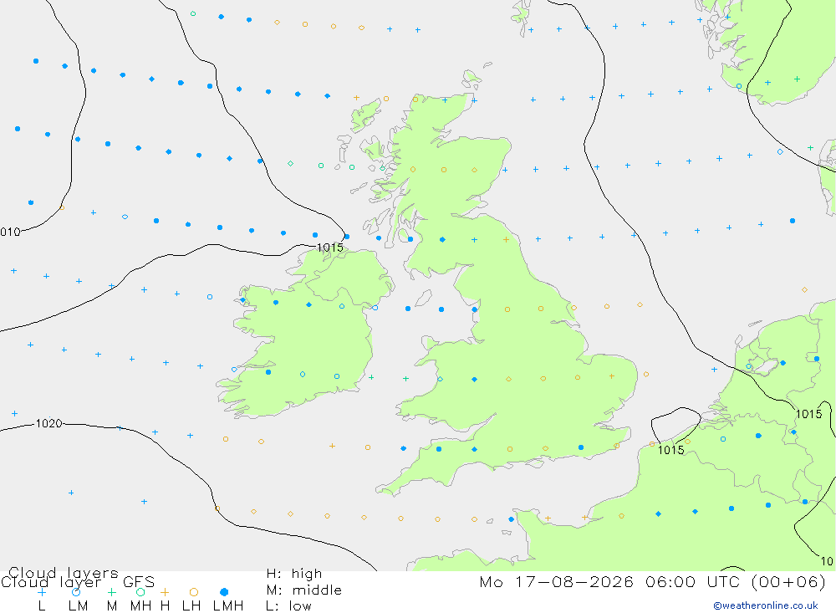Click the '1015' isobar label in the Strait of Dover
This screenshot has height=613, width=836.
pyautogui.click(x=670, y=450)
